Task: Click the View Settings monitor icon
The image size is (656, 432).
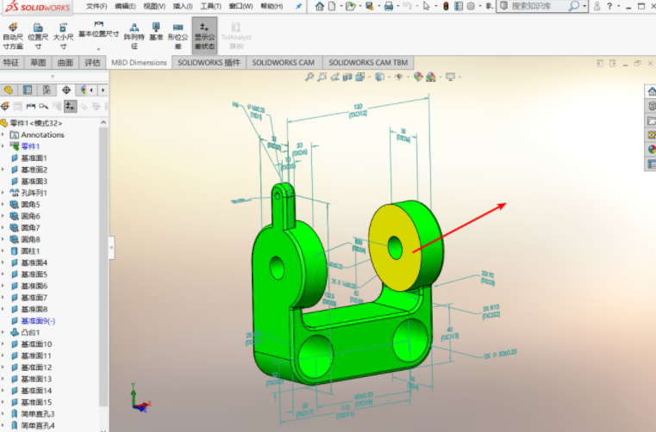Action: (x=450, y=77)
